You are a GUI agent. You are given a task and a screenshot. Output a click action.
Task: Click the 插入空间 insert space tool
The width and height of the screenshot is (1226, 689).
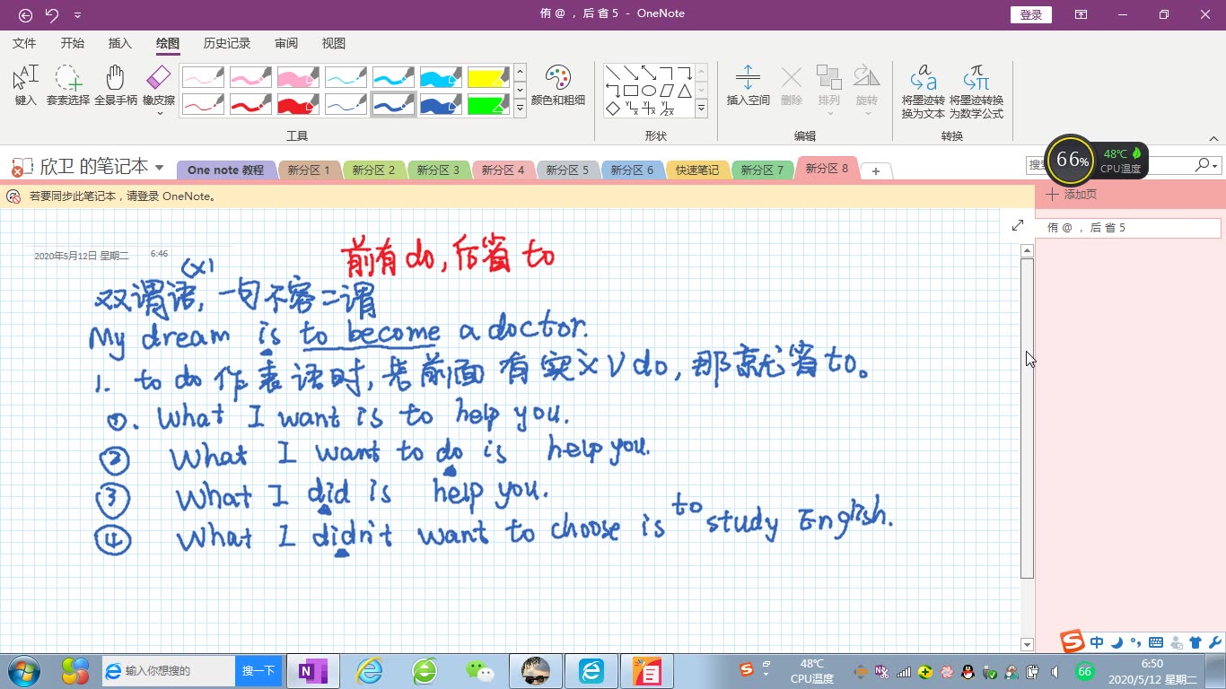click(x=748, y=86)
